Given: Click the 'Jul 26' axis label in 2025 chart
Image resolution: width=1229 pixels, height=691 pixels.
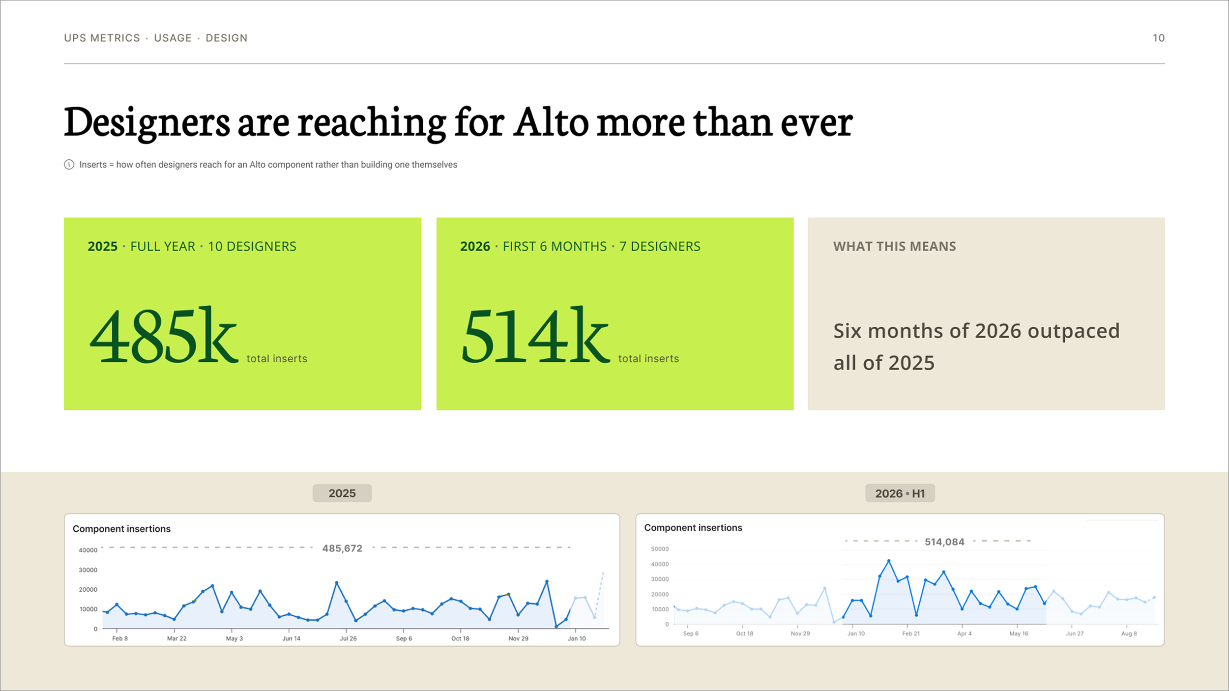Looking at the screenshot, I should (x=348, y=638).
